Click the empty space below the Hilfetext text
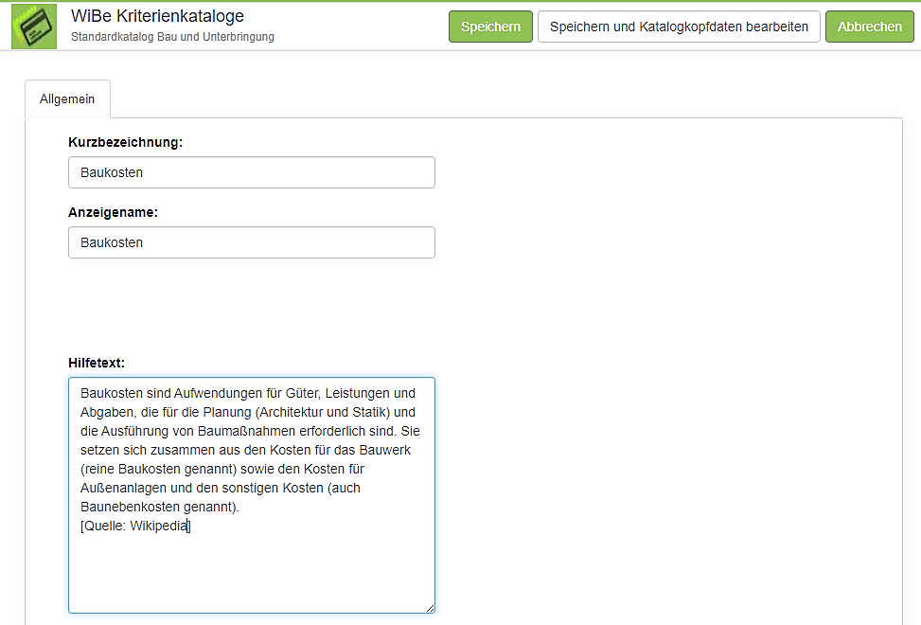The width and height of the screenshot is (921, 625). click(252, 578)
